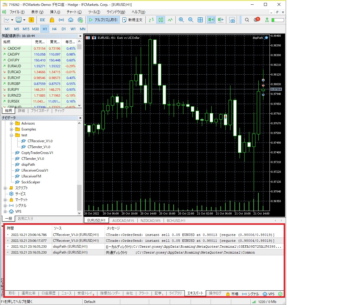Screen dimensions: 339x305
Task: Switch chart to line chart icon
Action: pos(170,20)
